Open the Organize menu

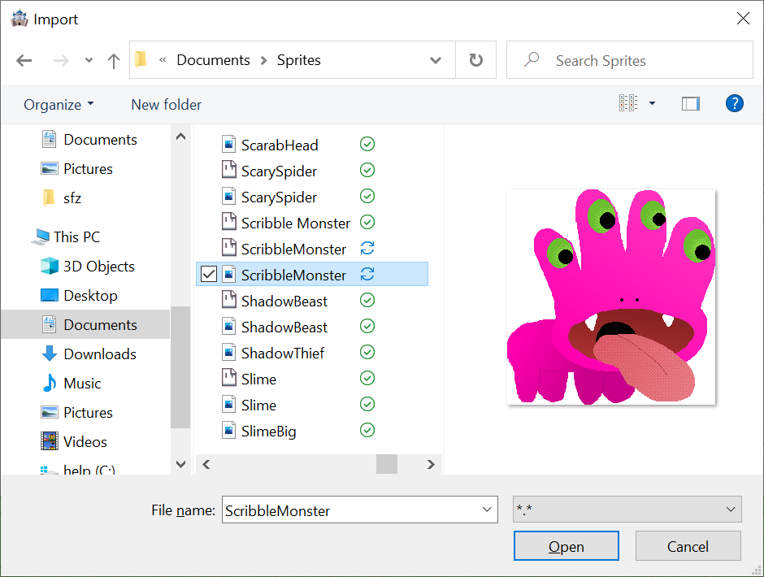(59, 104)
